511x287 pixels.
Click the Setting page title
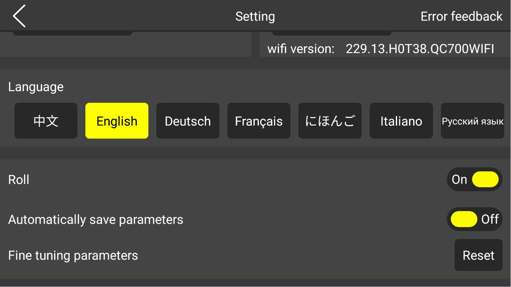click(255, 16)
